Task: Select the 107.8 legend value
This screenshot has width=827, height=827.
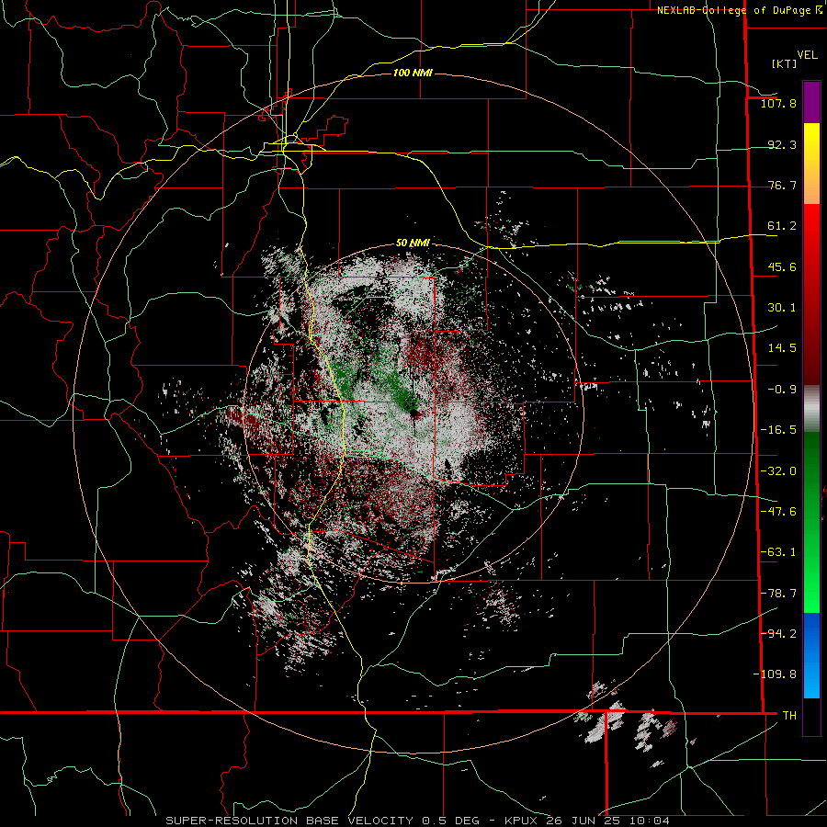Action: pyautogui.click(x=778, y=103)
